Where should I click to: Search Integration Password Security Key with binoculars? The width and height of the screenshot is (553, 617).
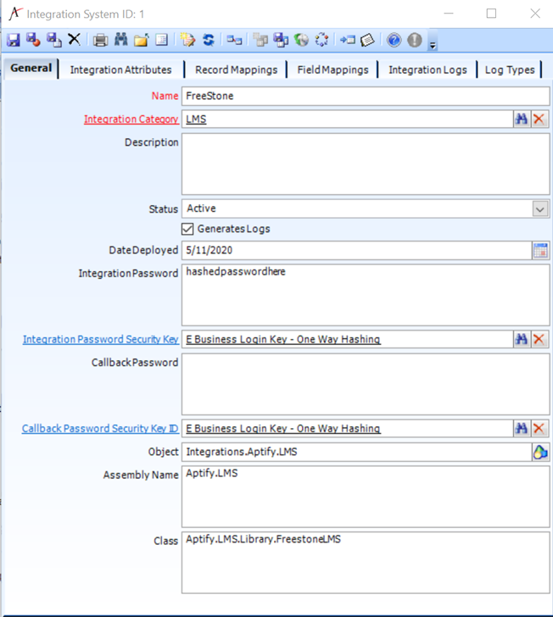522,339
